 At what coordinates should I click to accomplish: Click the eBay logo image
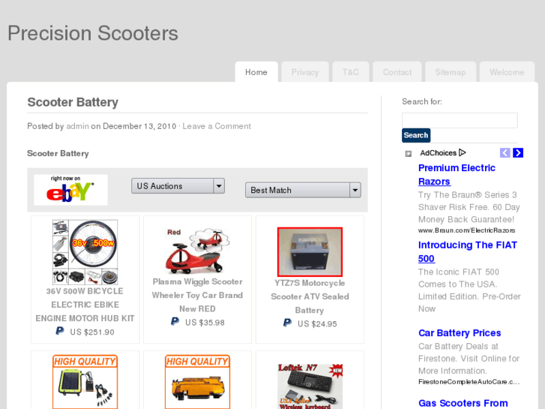pos(70,190)
